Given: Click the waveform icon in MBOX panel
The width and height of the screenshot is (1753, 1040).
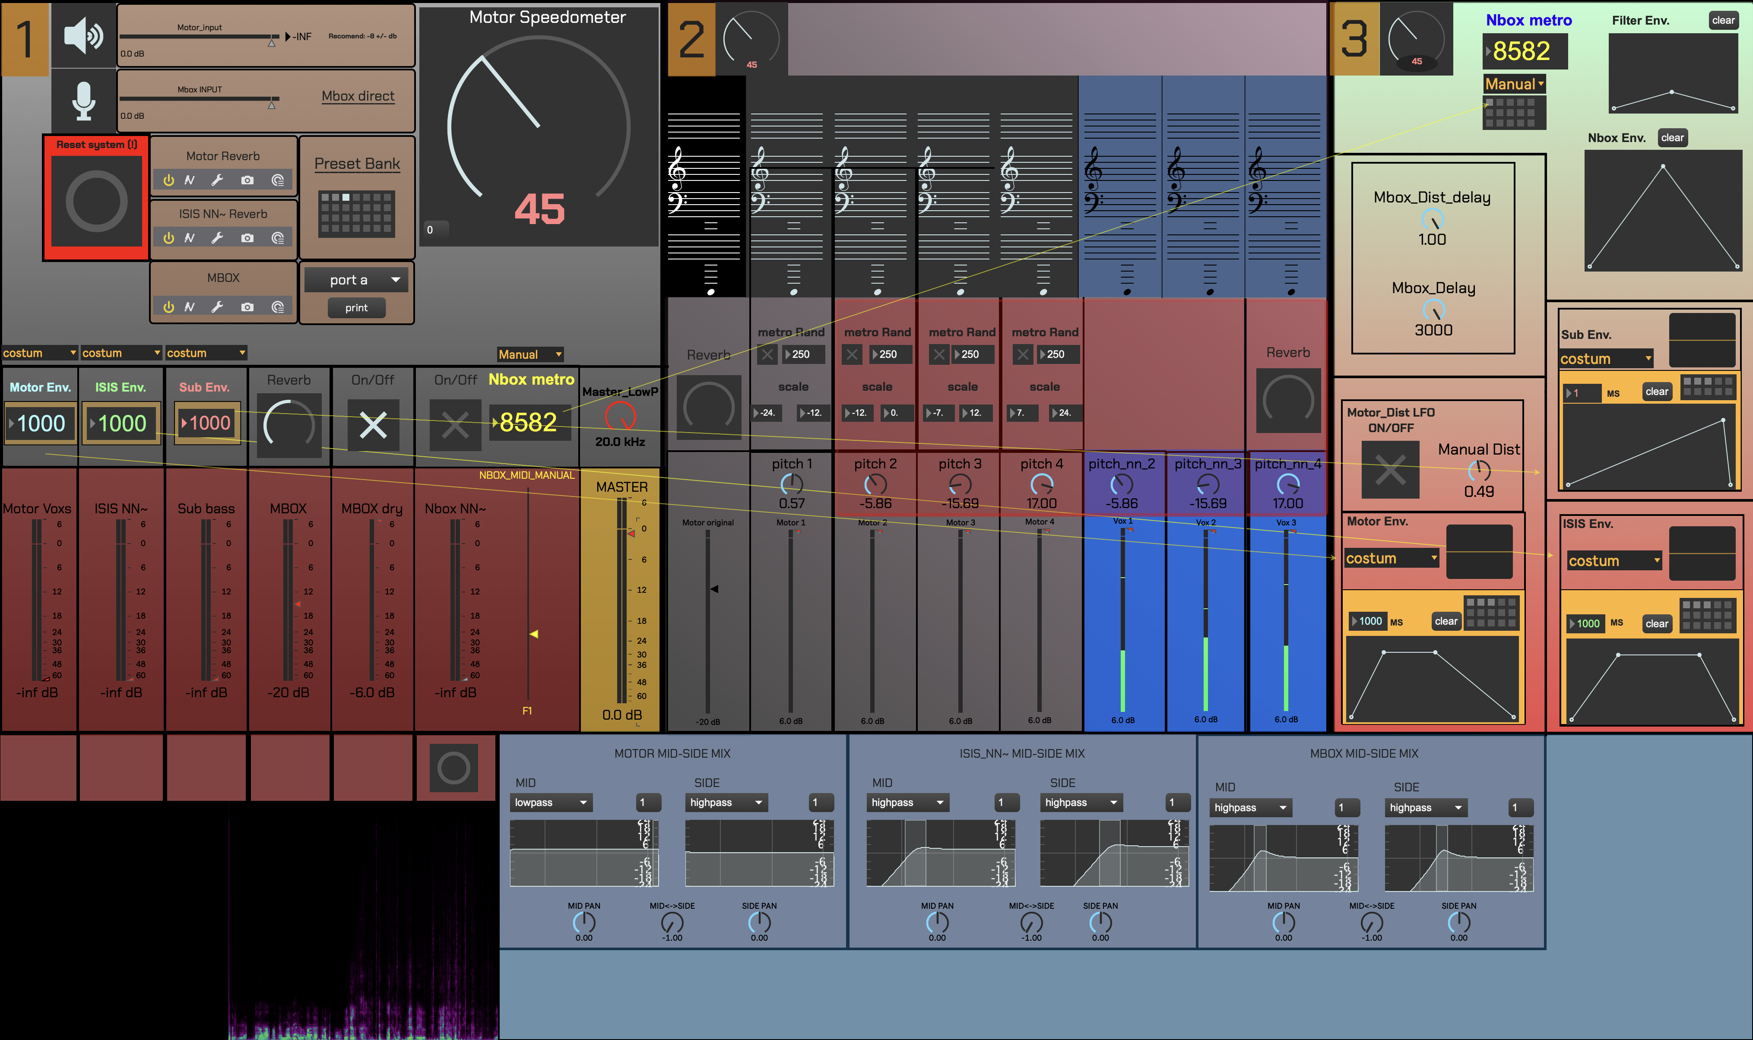Looking at the screenshot, I should pos(189,307).
